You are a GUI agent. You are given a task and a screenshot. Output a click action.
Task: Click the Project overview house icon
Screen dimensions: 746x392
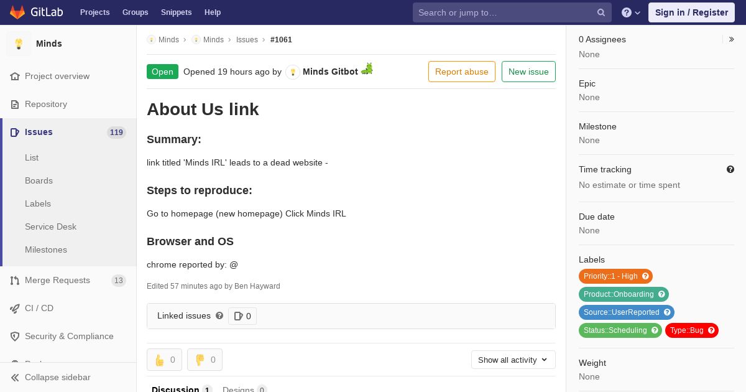[x=15, y=77]
